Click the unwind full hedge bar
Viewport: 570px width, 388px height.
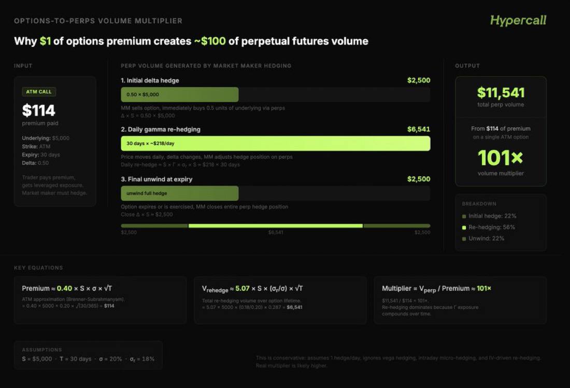180,193
